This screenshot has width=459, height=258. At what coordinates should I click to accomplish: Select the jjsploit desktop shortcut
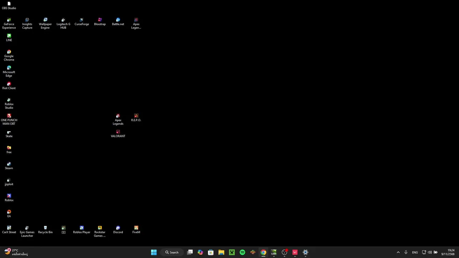[9, 182]
